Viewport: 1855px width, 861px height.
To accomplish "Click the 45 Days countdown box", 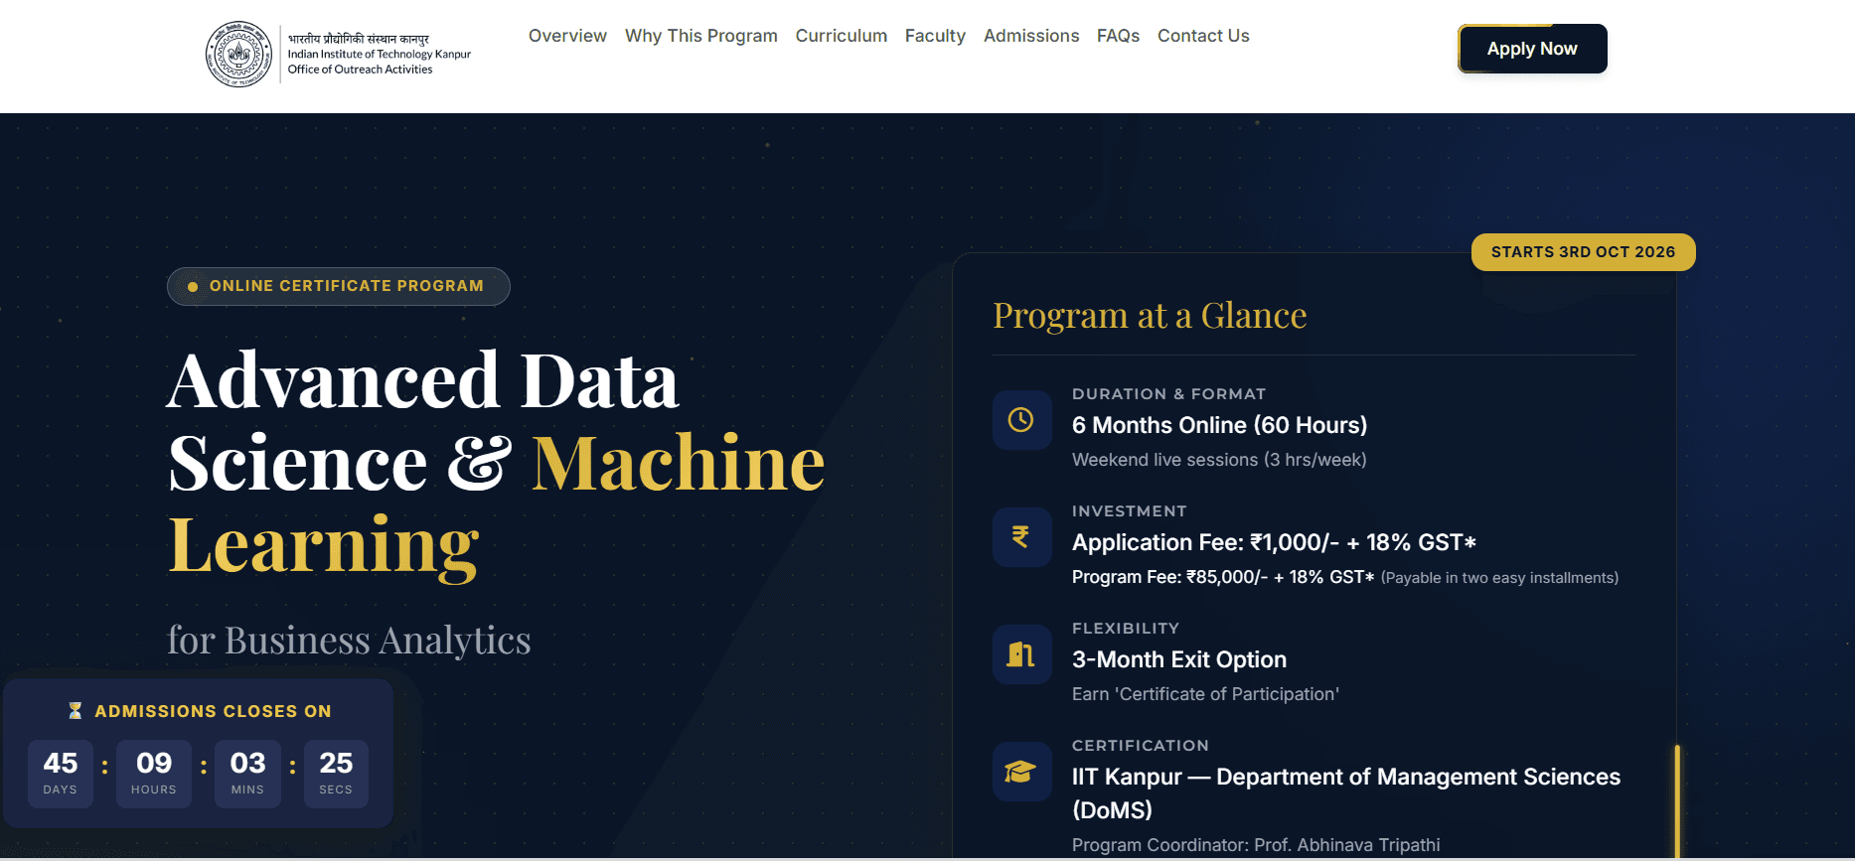I will pyautogui.click(x=61, y=774).
